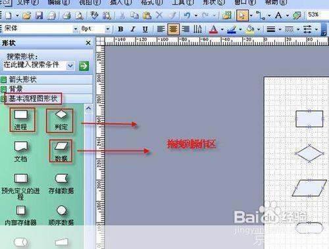Open the search shapes condition dropdown
329x249 pixels.
(70, 66)
